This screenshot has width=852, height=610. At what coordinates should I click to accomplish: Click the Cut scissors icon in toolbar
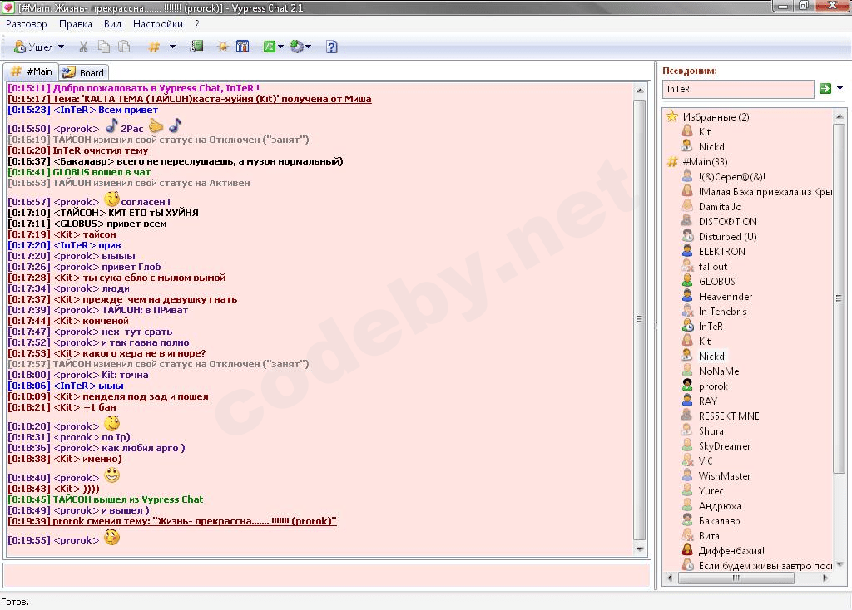point(83,47)
